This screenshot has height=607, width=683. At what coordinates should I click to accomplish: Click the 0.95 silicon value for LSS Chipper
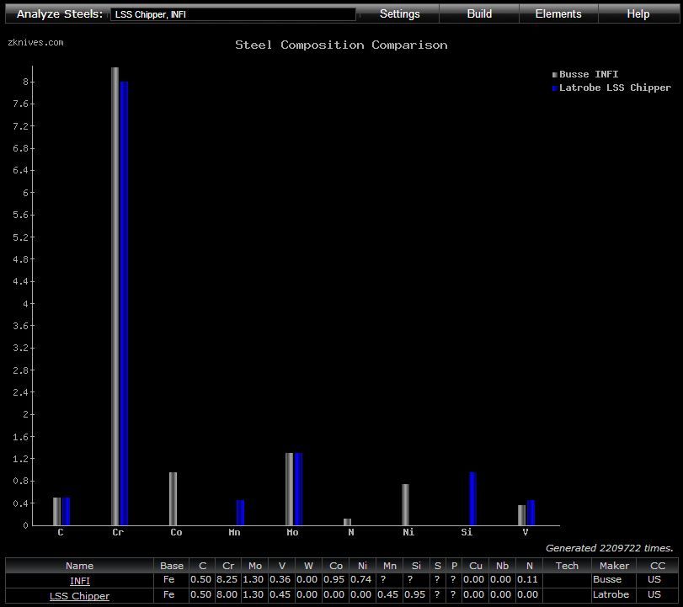tap(414, 594)
